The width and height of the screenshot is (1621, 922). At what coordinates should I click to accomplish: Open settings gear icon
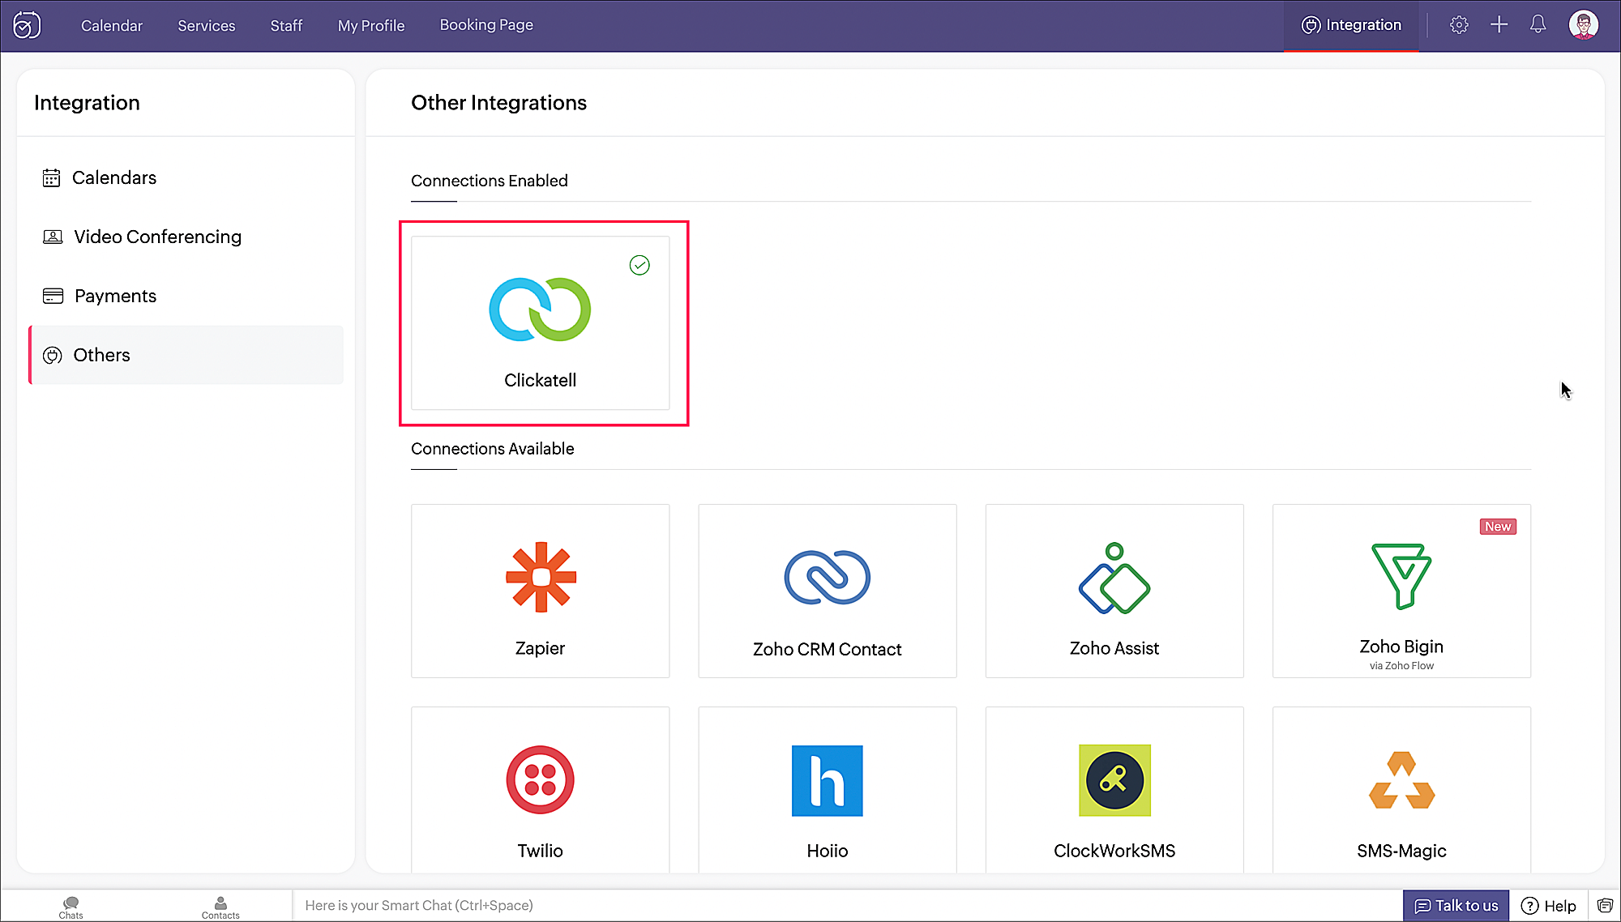[x=1459, y=25]
